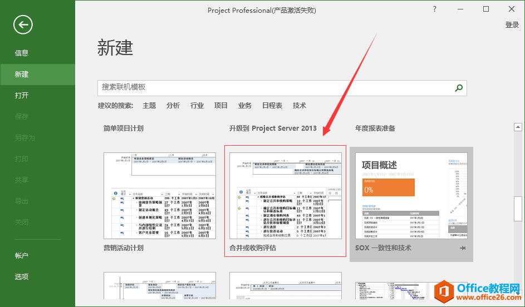Click the search magnifier icon
Screen dimensions: 525x307
point(459,88)
